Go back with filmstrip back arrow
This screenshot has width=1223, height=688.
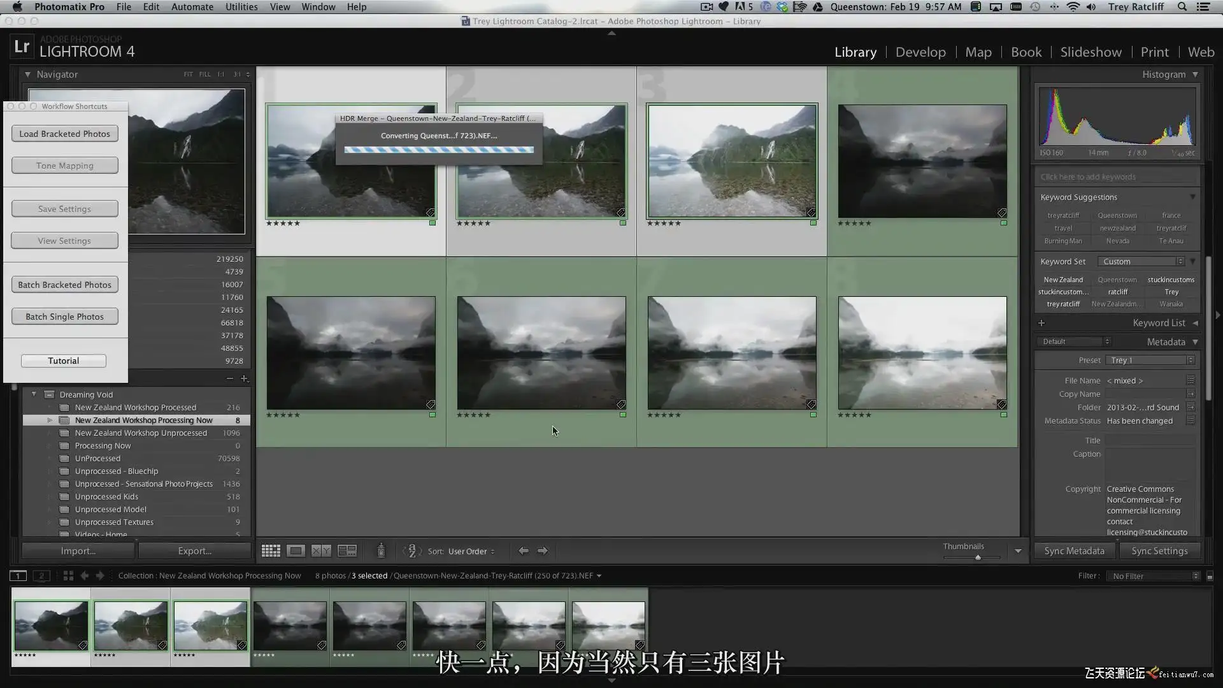(x=84, y=576)
